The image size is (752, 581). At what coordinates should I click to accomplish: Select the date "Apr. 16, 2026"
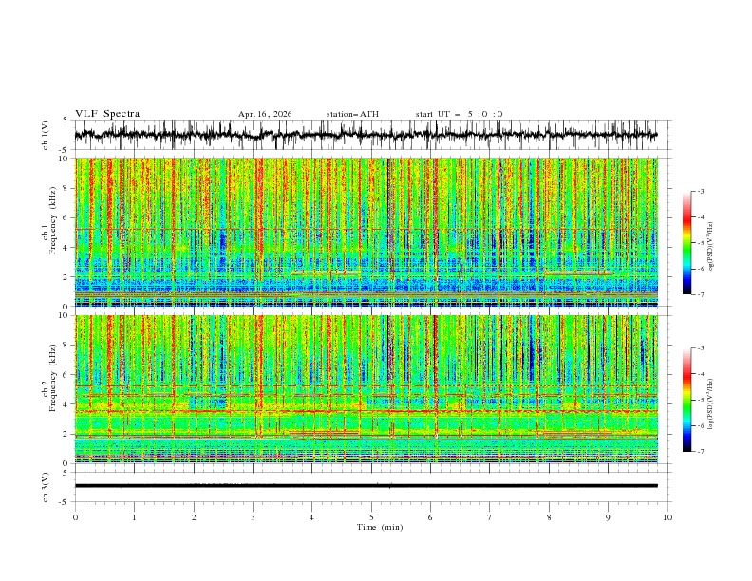click(x=265, y=114)
